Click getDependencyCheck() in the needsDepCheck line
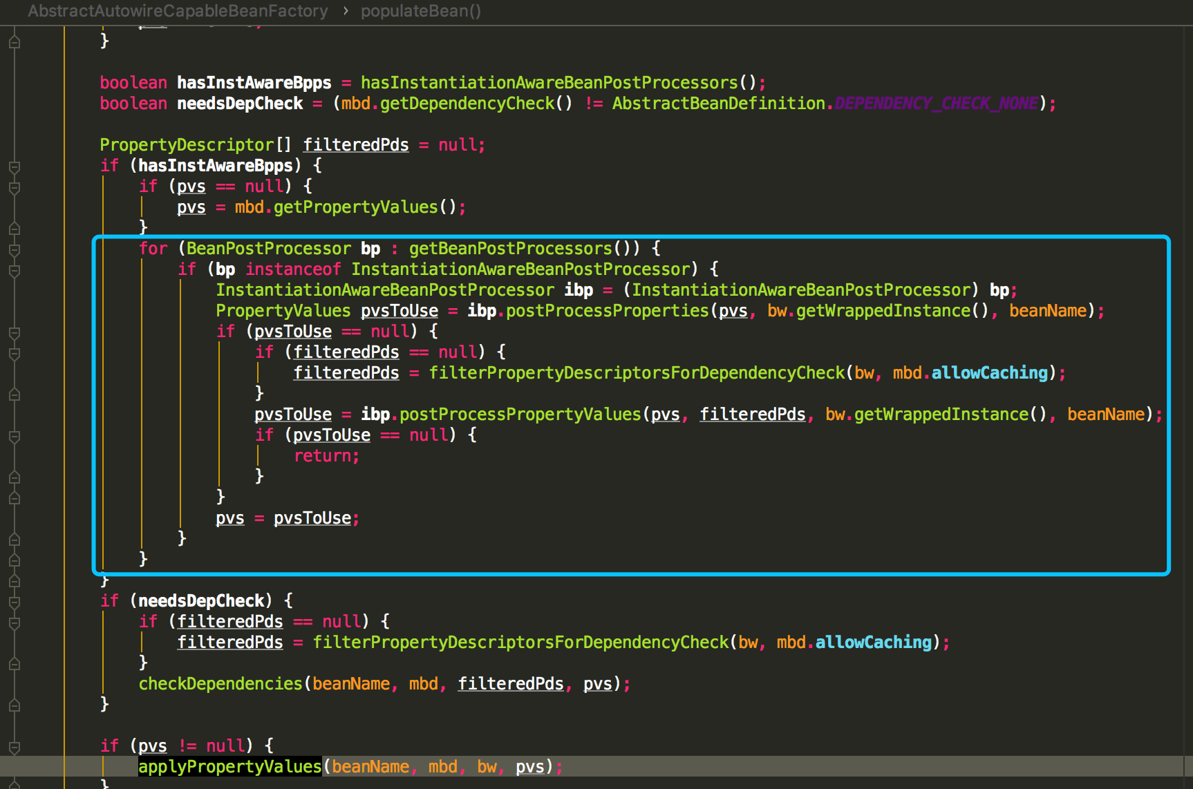Viewport: 1193px width, 789px height. click(x=476, y=104)
